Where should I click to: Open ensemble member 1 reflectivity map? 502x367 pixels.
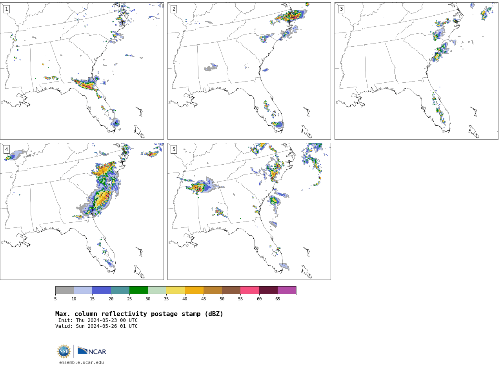[82, 71]
